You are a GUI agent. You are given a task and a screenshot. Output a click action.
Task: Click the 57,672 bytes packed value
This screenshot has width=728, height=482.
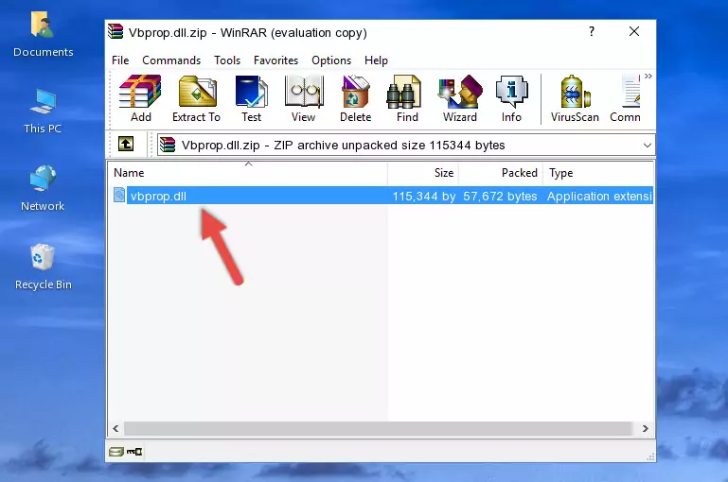click(500, 196)
